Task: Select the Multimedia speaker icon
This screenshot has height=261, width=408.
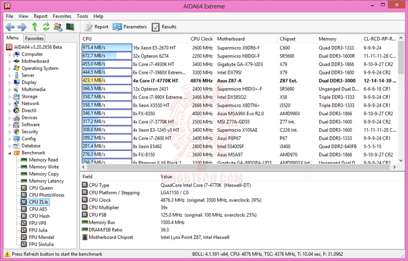Action: [x=16, y=89]
